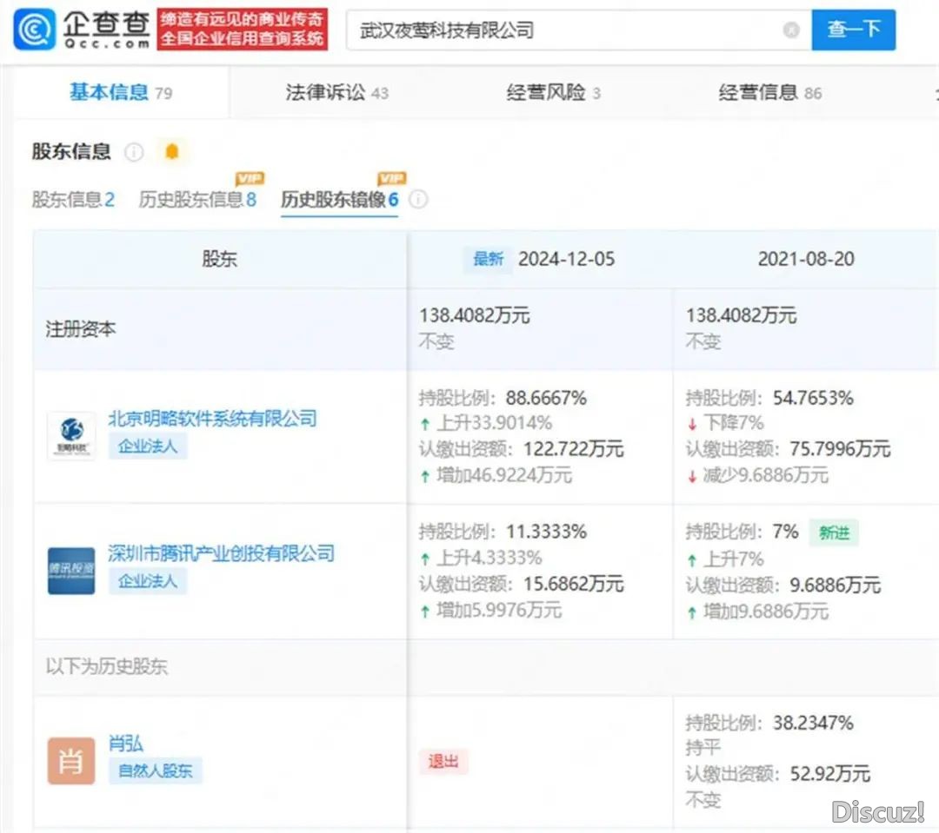
Task: Click the 企业法人 tag under 深圳市腾讯产业创投
Action: [148, 581]
